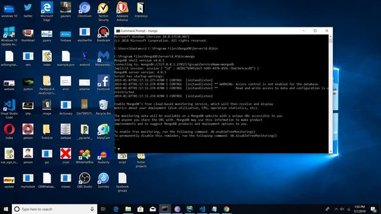Select the update desktop icon
The image size is (381, 214).
(10, 182)
